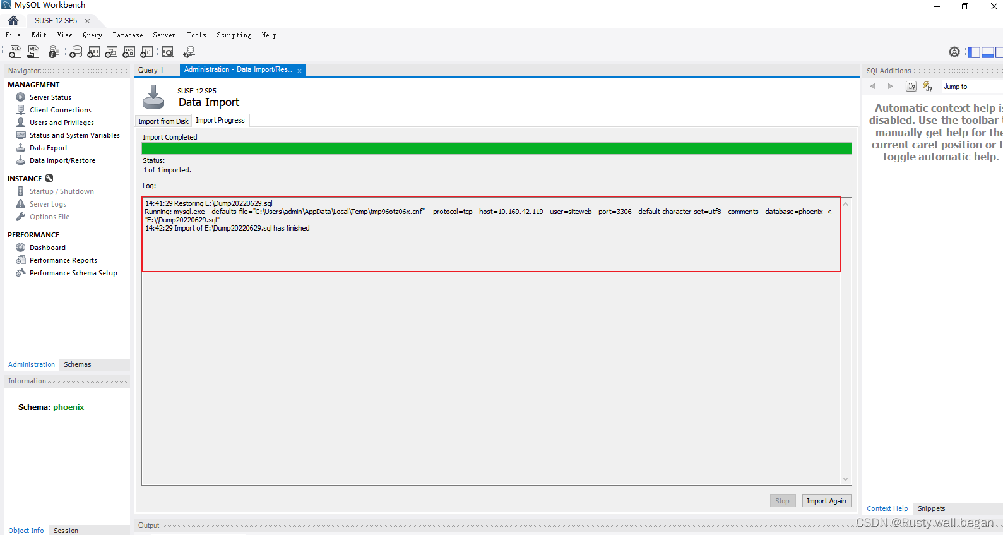Viewport: 1003px width, 535px height.
Task: Go to the Workbench home screen icon
Action: [13, 20]
